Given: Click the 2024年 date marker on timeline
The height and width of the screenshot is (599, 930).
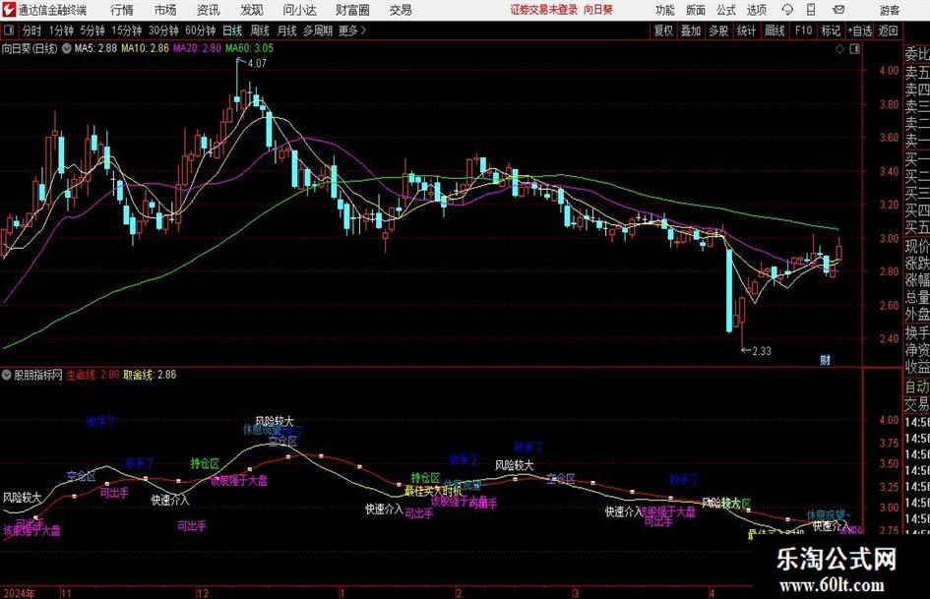Looking at the screenshot, I should pyautogui.click(x=19, y=593).
